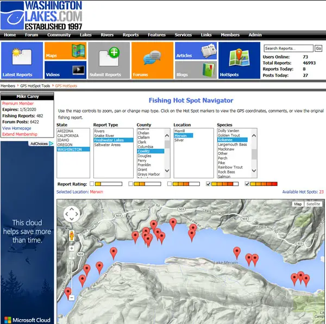Open the Maps tile
Image resolution: width=326 pixels, height=324 pixels.
[66, 51]
